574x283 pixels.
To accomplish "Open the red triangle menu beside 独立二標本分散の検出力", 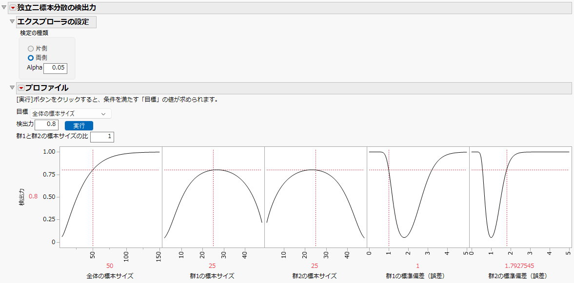I will tap(13, 7).
